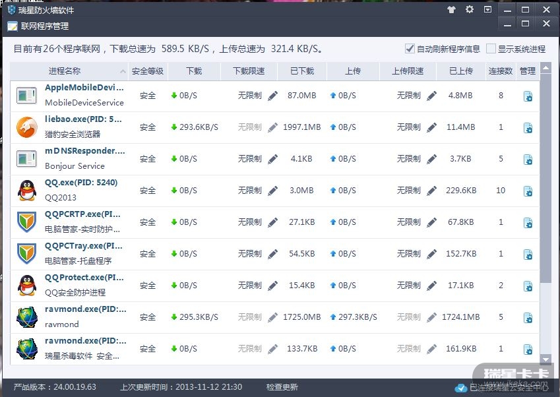Open settings gear in title bar
The width and height of the screenshot is (560, 397).
(469, 9)
